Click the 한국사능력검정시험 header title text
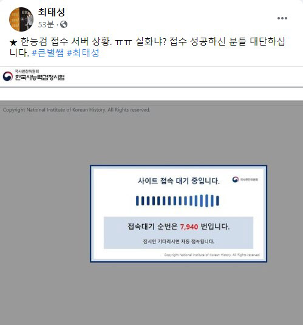 pyautogui.click(x=40, y=78)
